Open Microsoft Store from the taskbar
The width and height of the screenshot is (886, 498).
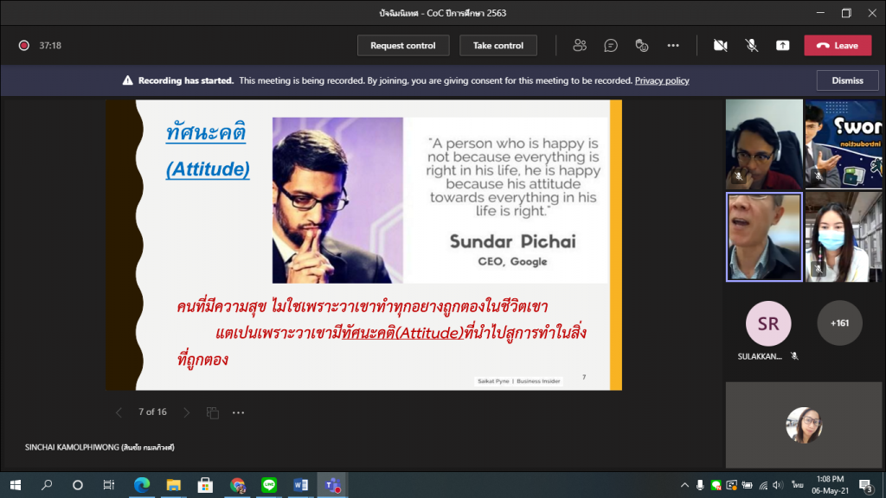point(205,485)
